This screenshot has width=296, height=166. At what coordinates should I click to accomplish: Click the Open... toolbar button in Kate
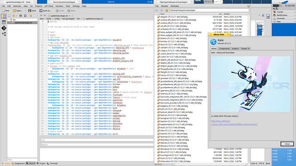18,11
